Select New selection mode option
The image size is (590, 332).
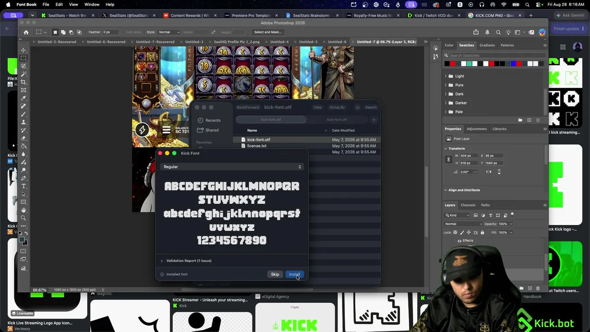55,32
